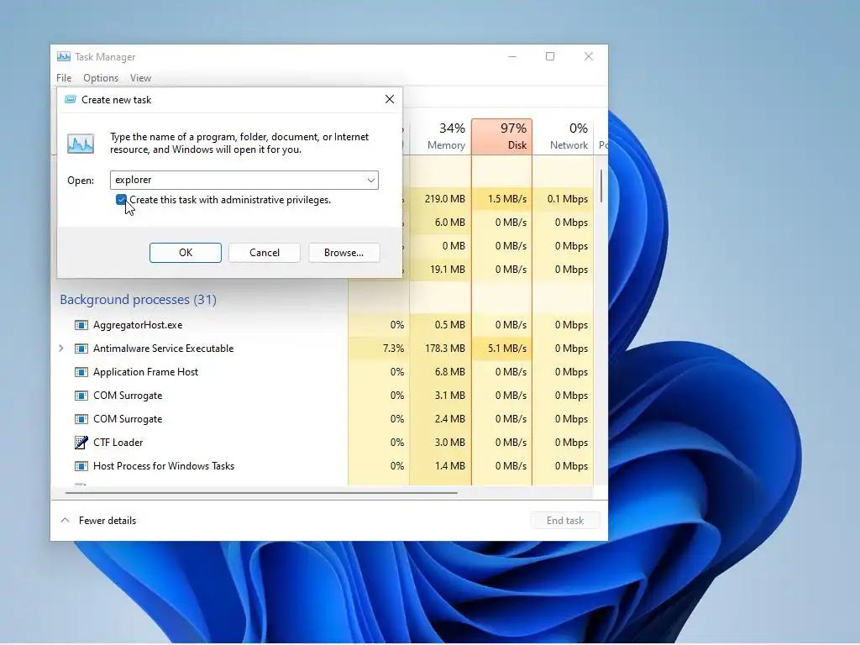Click Browse... to pick a program
Image resolution: width=860 pixels, height=645 pixels.
tap(343, 253)
